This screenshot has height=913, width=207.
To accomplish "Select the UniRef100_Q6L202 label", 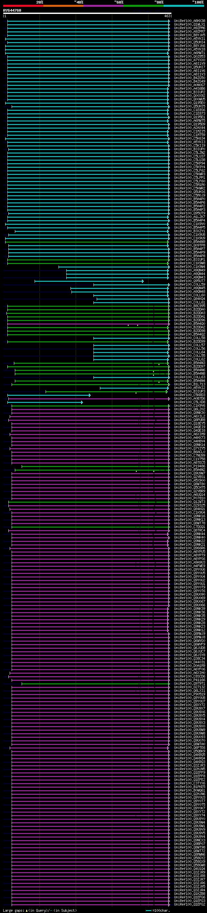I will pyautogui.click(x=190, y=409).
